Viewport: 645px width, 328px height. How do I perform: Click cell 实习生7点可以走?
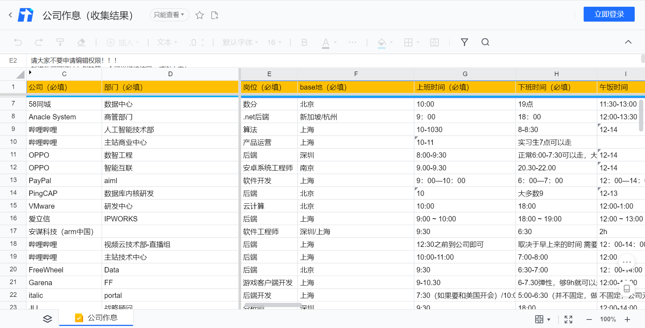(x=556, y=142)
